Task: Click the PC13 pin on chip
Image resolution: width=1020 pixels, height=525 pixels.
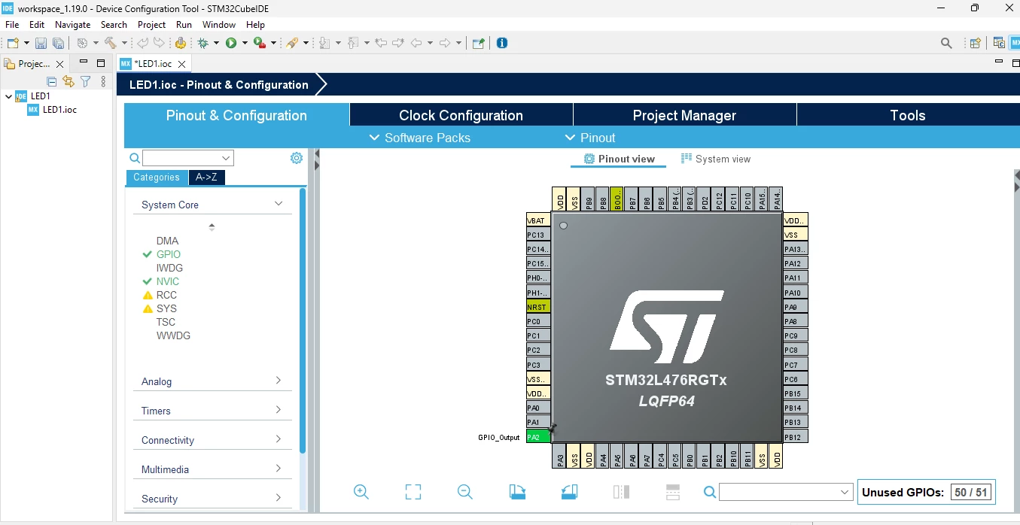Action: pyautogui.click(x=537, y=235)
